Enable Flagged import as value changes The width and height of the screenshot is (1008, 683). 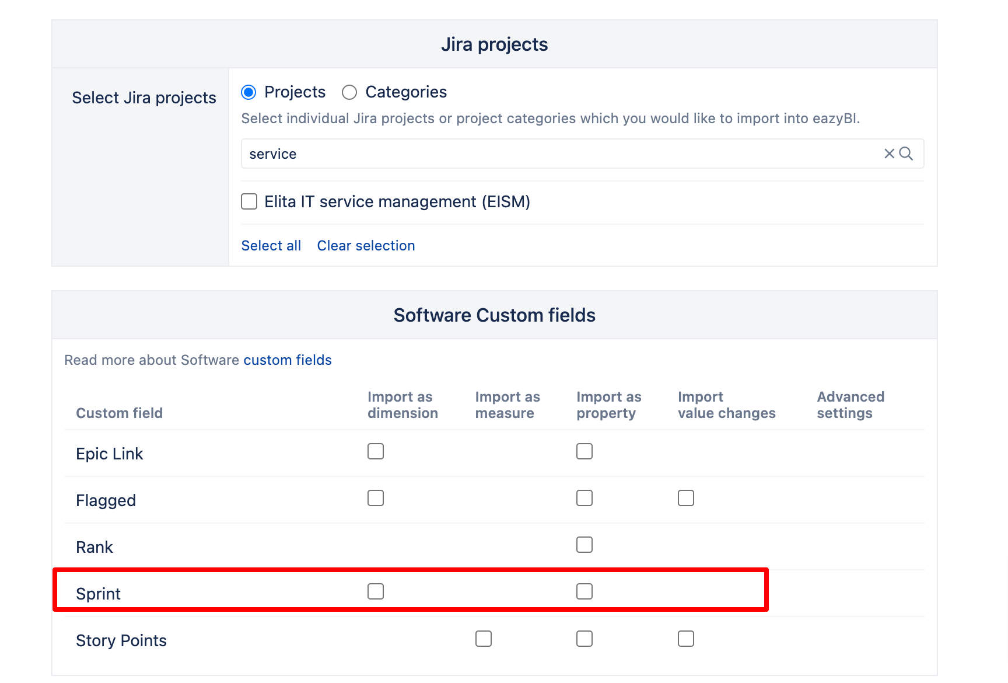click(x=685, y=498)
